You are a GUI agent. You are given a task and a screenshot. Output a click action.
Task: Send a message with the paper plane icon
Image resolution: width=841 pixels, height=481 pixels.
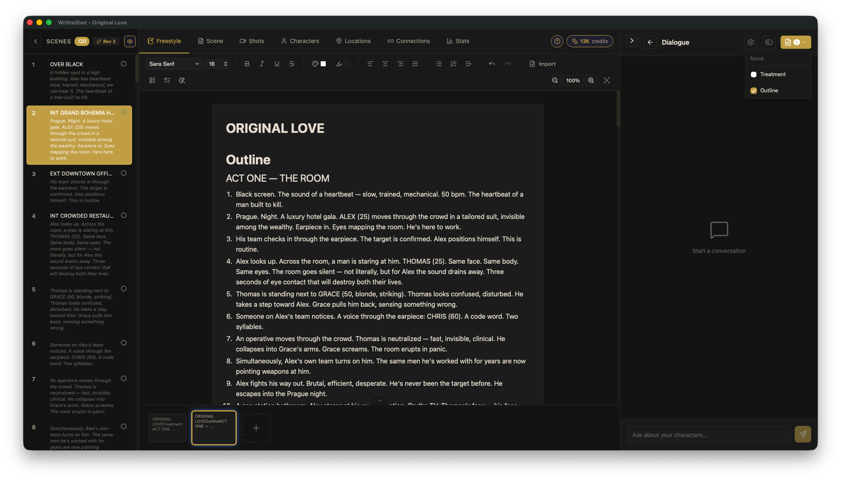(803, 435)
